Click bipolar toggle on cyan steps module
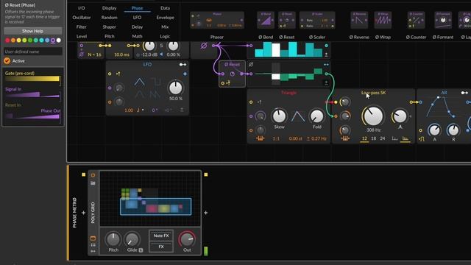471x265 pixels. [x=326, y=54]
